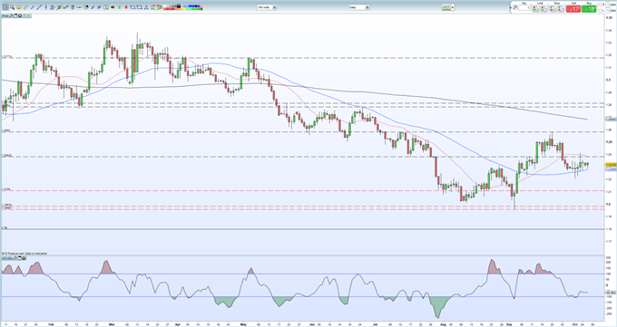This screenshot has height=327, width=617.
Task: Click the green Buy price button
Action: (589, 9)
